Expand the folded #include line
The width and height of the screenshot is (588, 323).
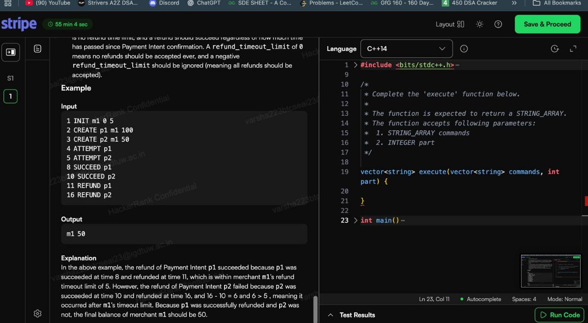coord(355,65)
